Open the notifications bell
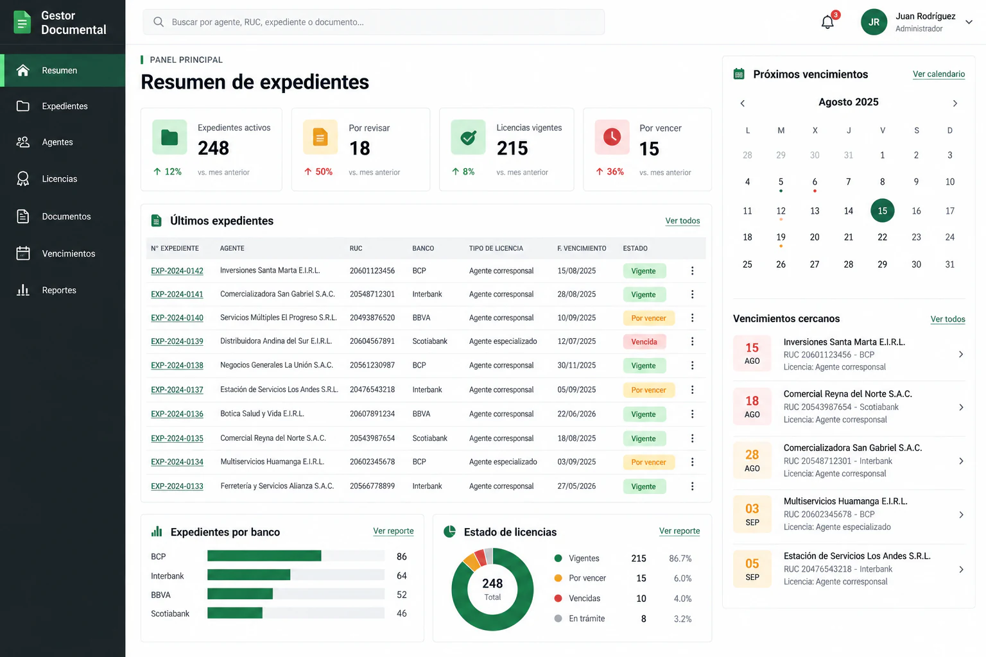Viewport: 986px width, 657px height. tap(827, 22)
